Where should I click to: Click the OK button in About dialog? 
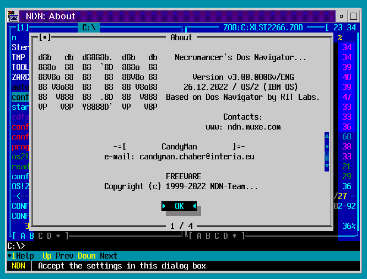click(x=179, y=206)
